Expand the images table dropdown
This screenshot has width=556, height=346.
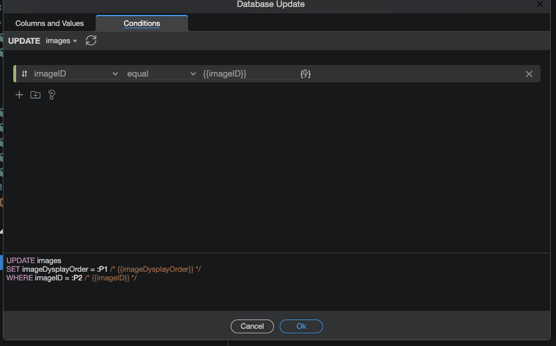(x=61, y=41)
